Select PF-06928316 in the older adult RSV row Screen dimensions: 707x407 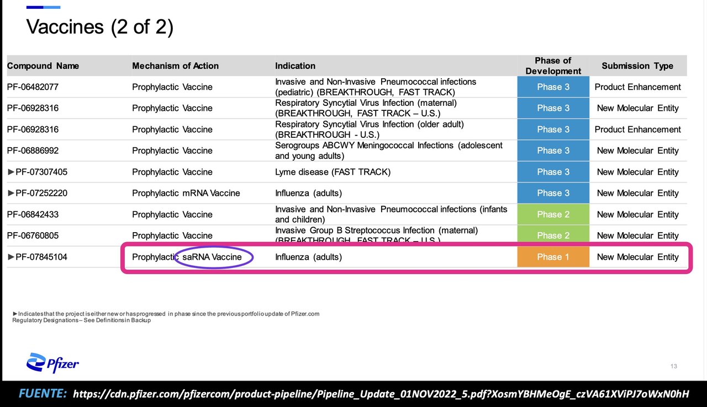coord(33,129)
